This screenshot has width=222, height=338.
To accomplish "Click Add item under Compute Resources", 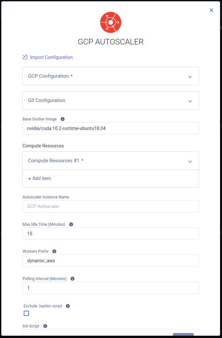I will (40, 178).
